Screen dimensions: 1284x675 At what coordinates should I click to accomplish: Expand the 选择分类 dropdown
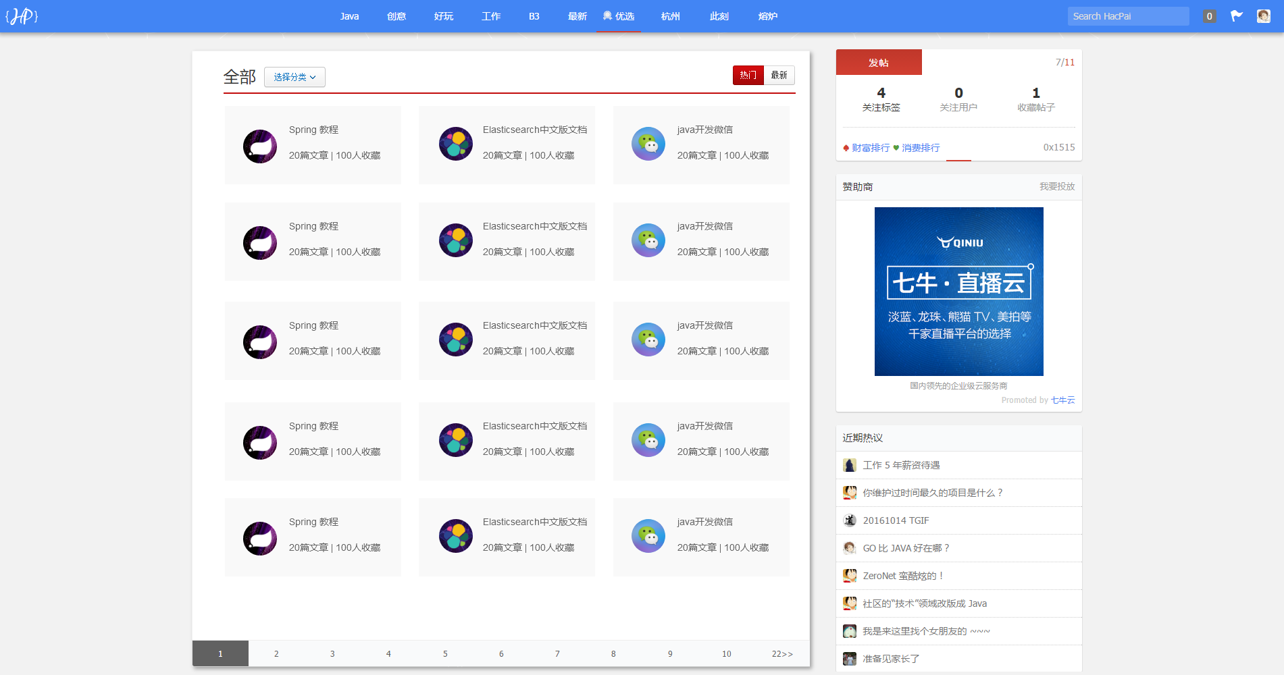(294, 77)
